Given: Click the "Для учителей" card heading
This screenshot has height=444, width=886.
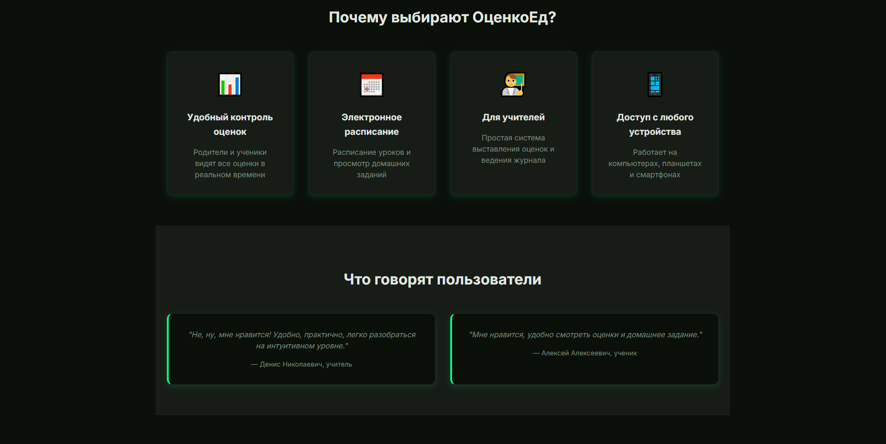Looking at the screenshot, I should click(513, 117).
